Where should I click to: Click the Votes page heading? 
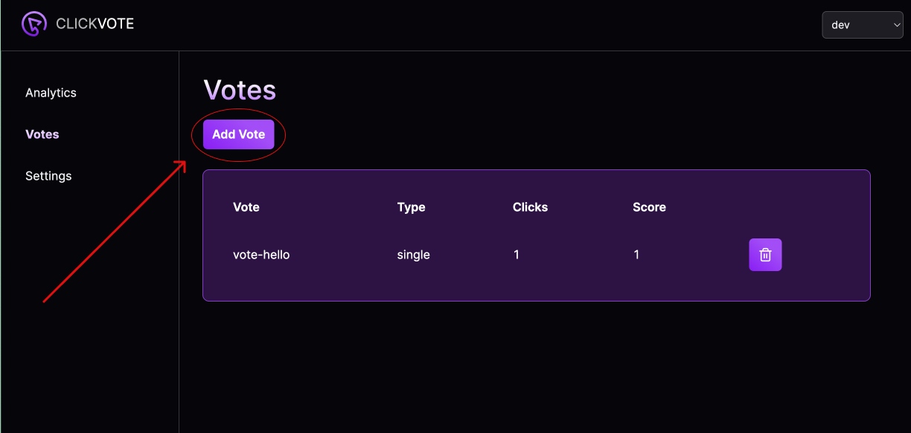click(240, 89)
